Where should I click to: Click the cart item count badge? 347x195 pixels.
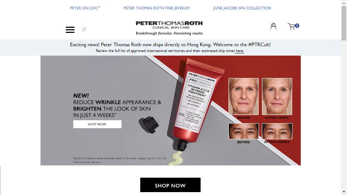point(297,26)
